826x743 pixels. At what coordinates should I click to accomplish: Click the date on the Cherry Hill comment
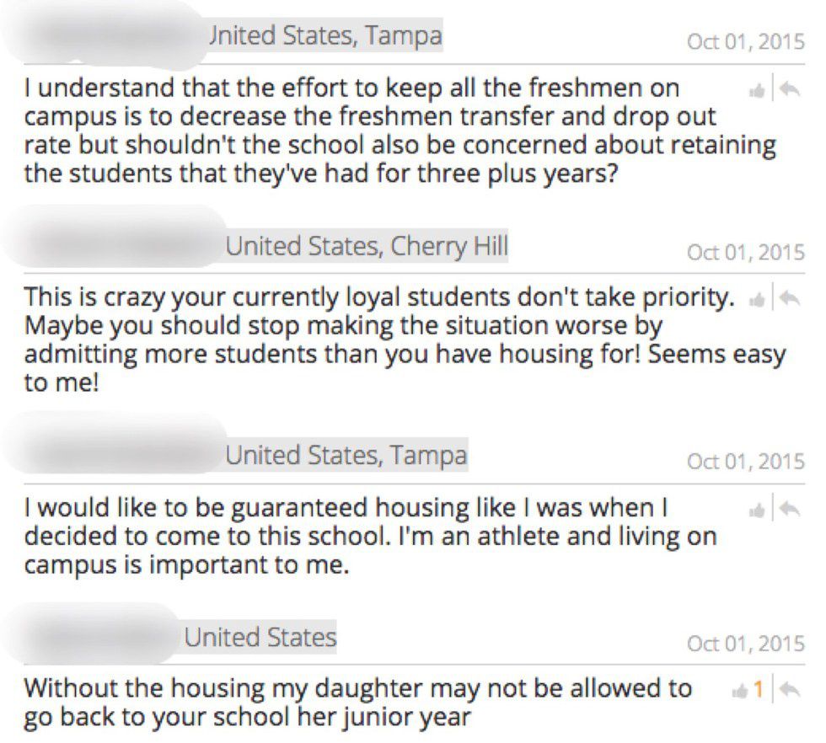(745, 252)
